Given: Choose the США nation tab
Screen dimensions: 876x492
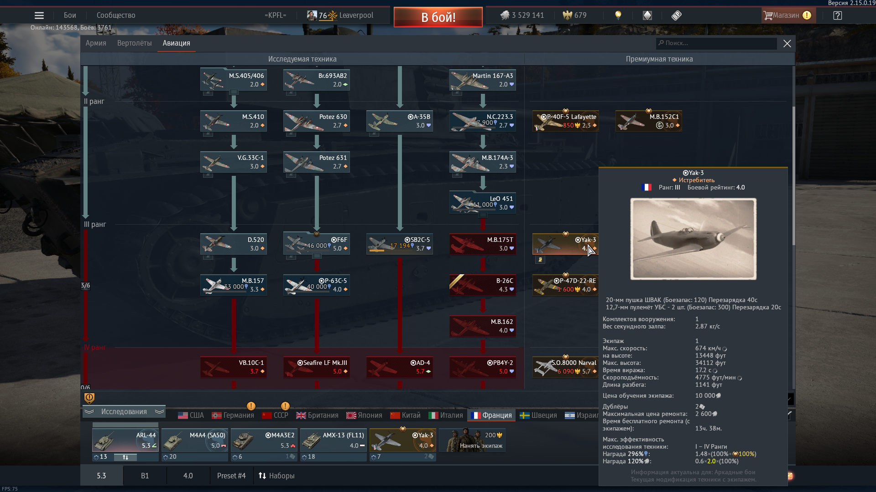Looking at the screenshot, I should tap(191, 415).
